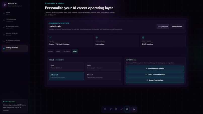
Task: Click the 2h / 5 questions daily plan value
Action: [148, 44]
